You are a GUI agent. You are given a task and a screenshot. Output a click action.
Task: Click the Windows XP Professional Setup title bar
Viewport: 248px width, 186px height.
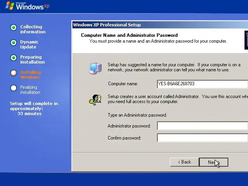pyautogui.click(x=160, y=25)
